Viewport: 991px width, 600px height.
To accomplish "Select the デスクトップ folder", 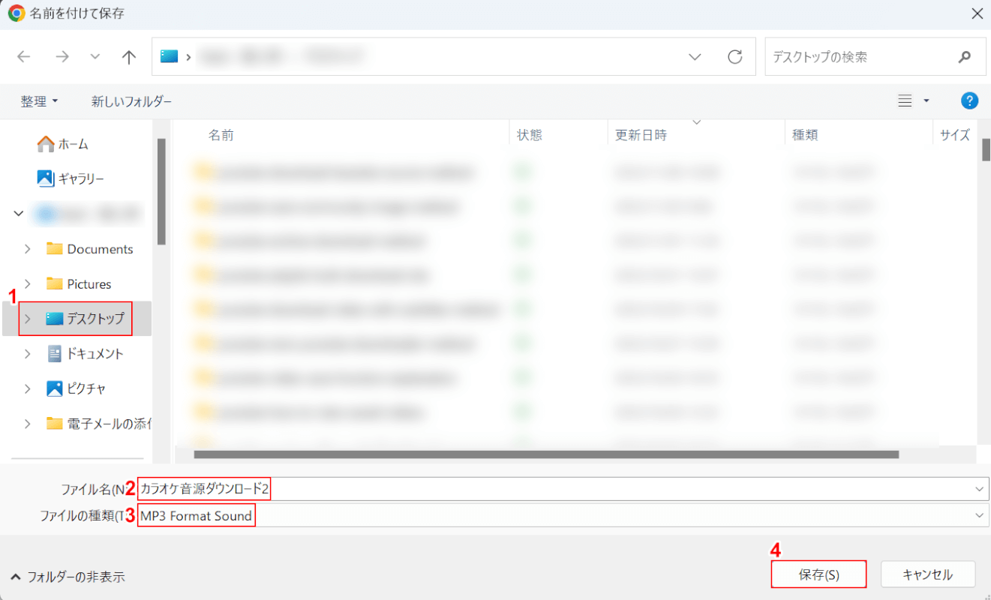I will coord(86,319).
